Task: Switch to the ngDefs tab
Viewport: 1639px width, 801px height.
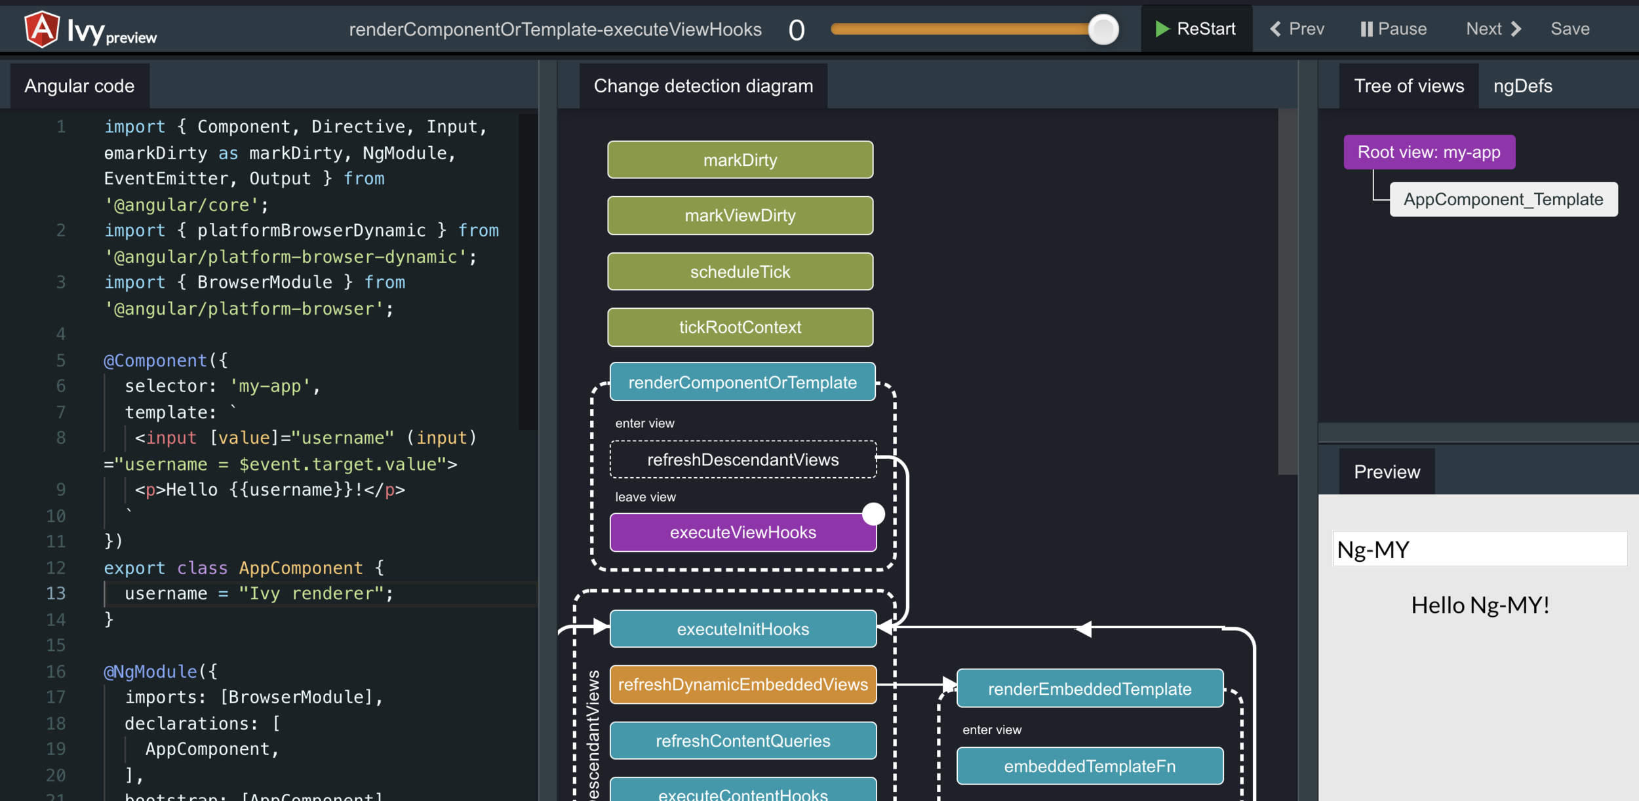Action: (1522, 86)
